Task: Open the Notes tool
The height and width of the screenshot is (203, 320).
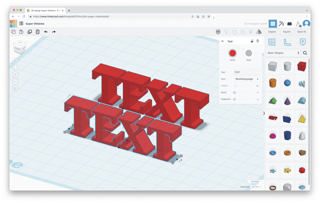Action: coord(302,42)
